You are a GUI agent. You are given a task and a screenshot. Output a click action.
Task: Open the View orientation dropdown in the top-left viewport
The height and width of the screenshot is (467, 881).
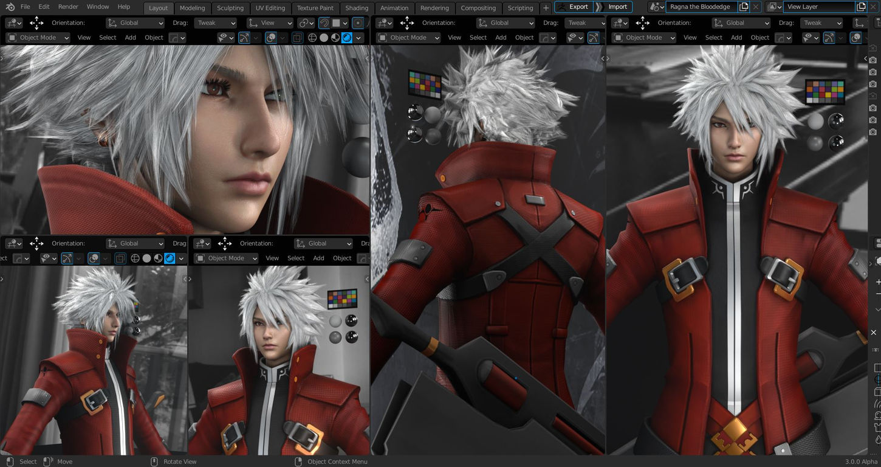pos(270,23)
